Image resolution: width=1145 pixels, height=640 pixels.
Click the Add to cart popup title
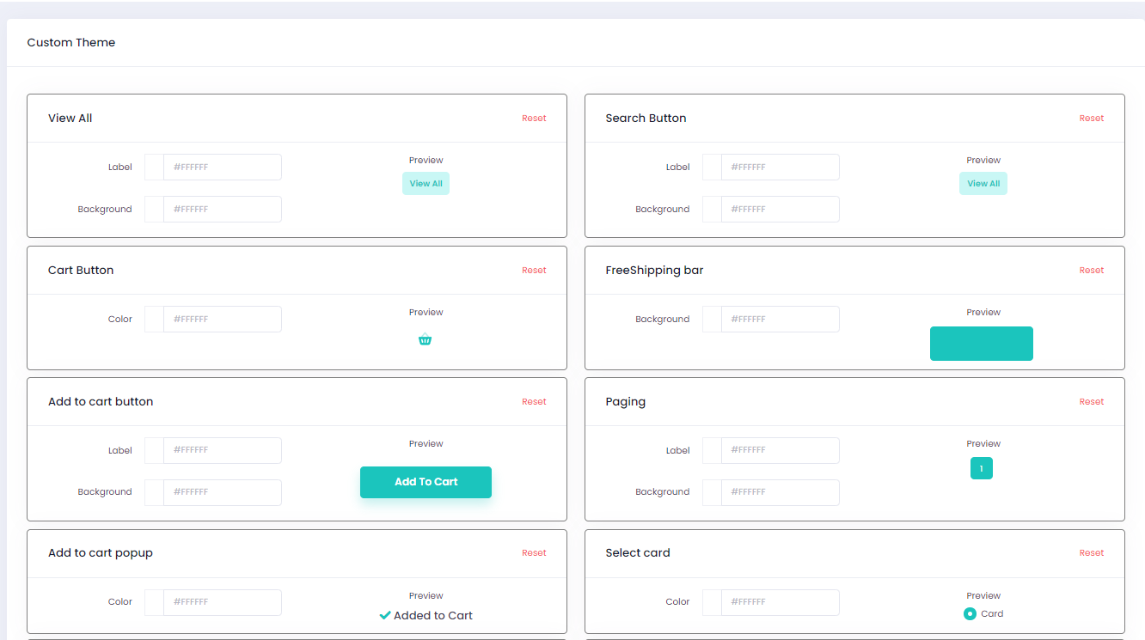coord(101,553)
